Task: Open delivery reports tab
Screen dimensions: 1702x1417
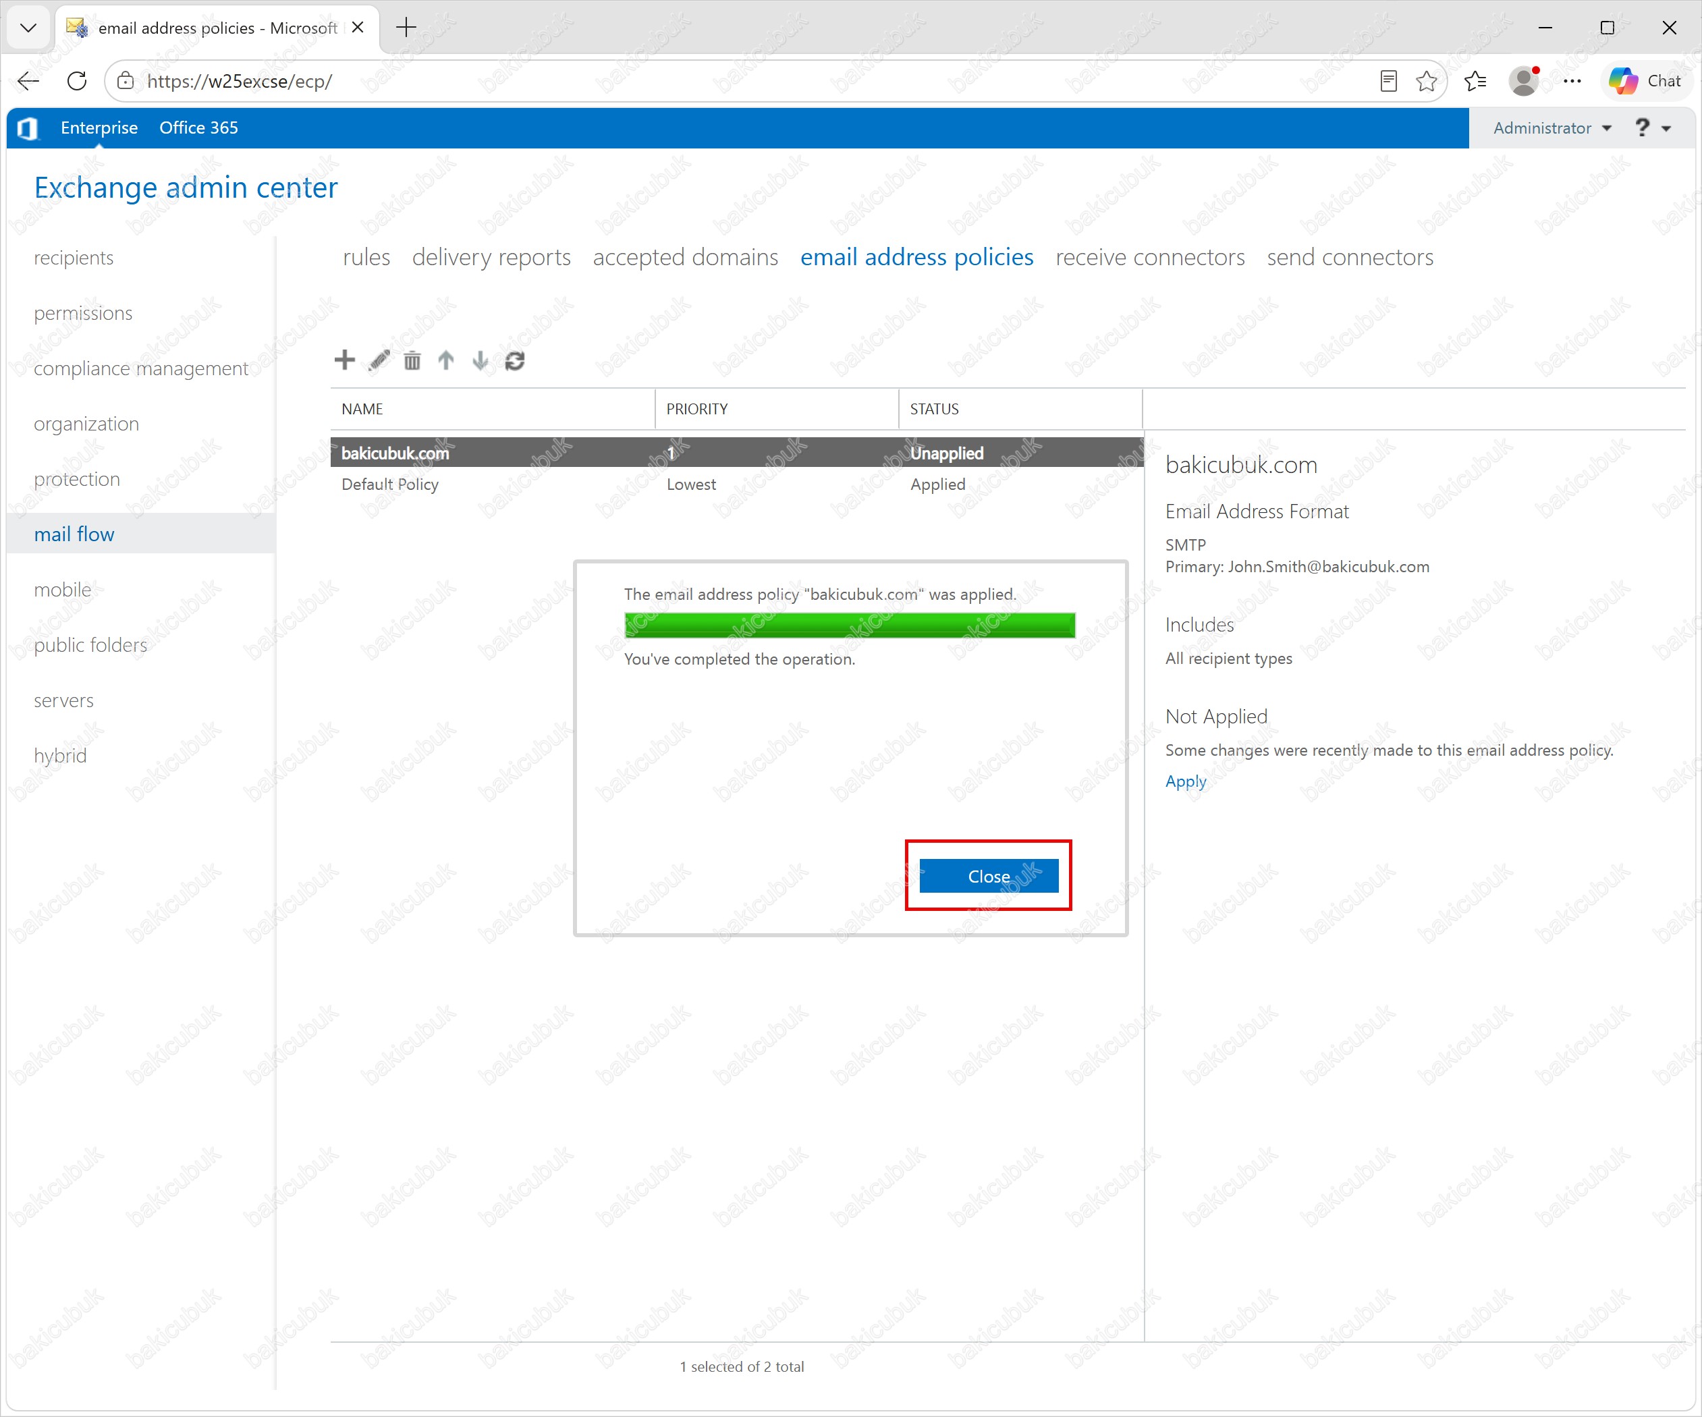Action: point(491,258)
